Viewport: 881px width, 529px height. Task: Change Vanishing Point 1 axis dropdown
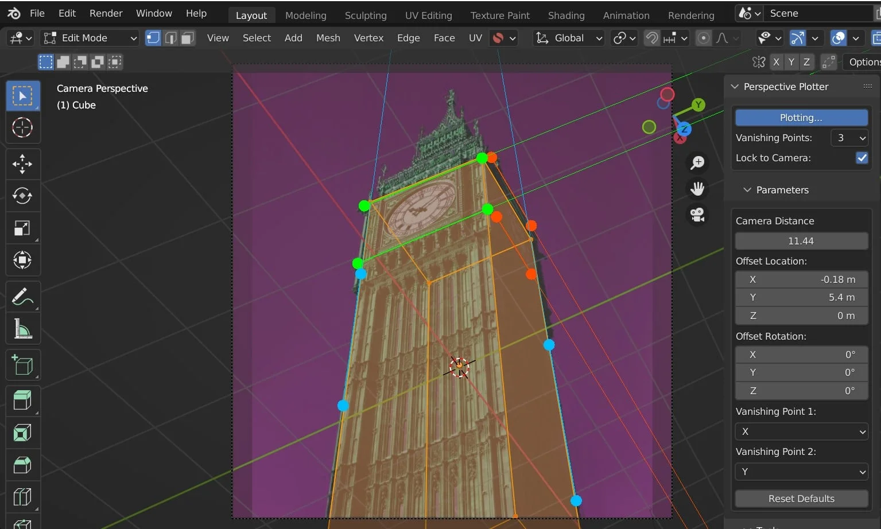tap(801, 431)
